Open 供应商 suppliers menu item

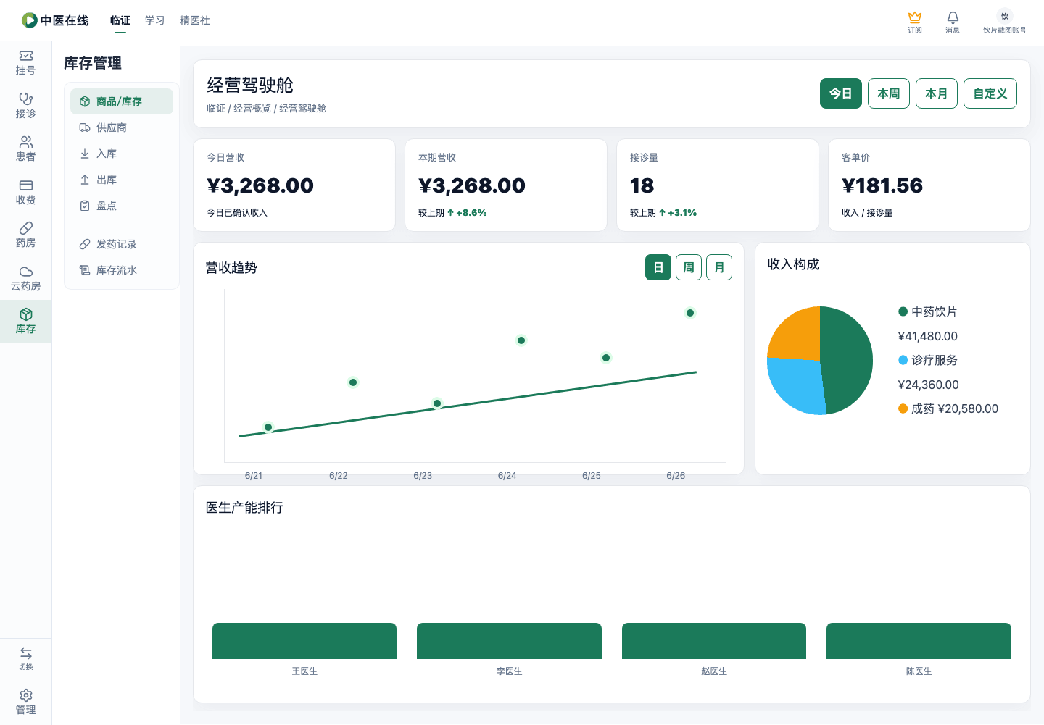(122, 127)
